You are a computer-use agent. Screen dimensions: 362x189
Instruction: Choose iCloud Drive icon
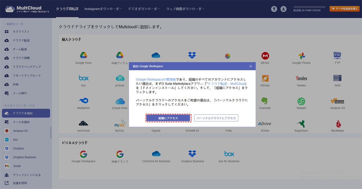[x=120, y=101]
